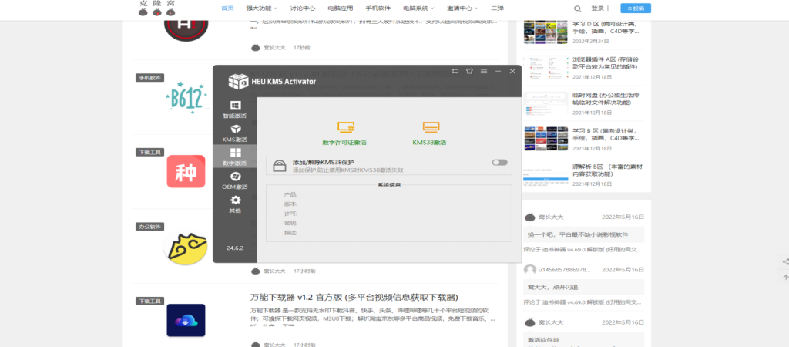Click the u1456857886978 commenter avatar
The image size is (789, 347).
click(529, 270)
